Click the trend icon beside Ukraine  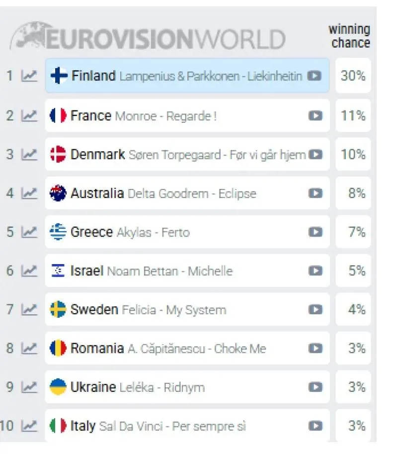coord(29,387)
